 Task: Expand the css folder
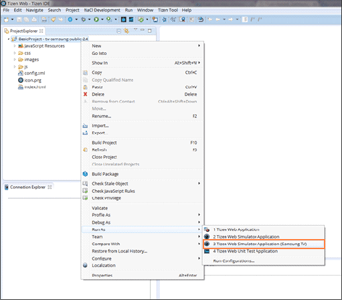coord(15,53)
